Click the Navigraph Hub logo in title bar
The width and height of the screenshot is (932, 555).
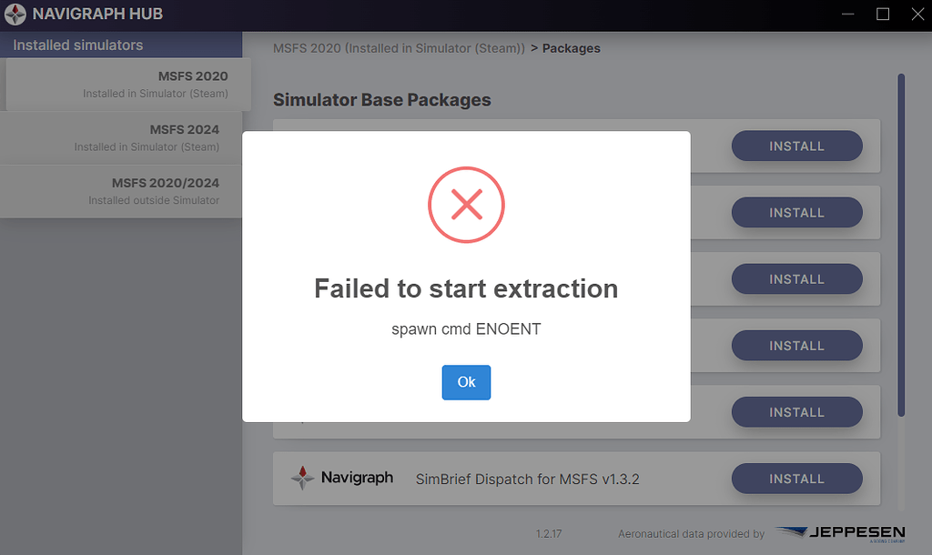(15, 15)
